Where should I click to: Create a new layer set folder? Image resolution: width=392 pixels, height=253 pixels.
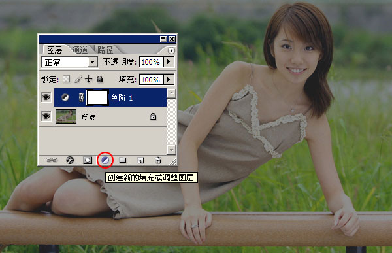pyautogui.click(x=122, y=160)
